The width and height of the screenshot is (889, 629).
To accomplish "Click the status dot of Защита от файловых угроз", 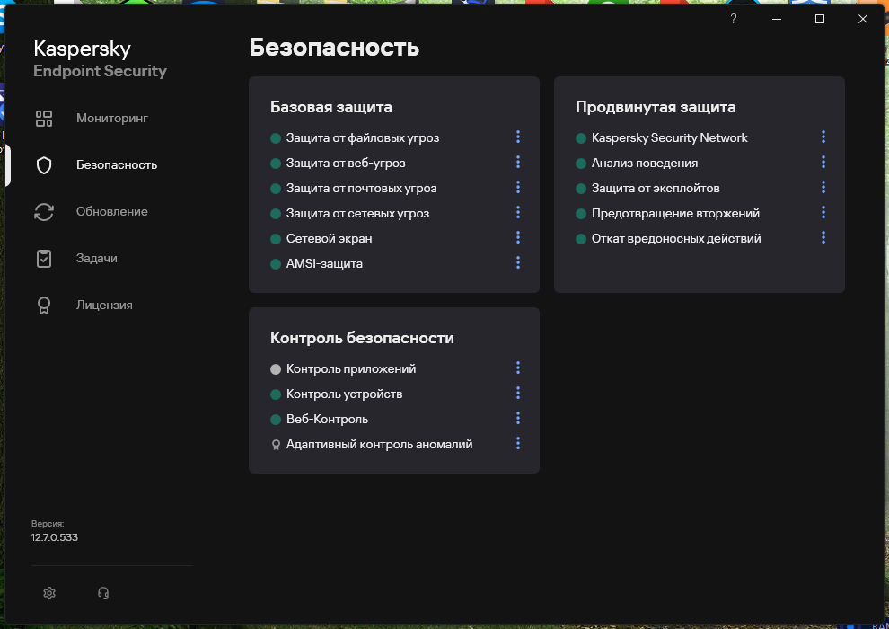I will coord(276,138).
